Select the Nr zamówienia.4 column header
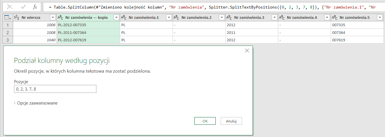 [302, 18]
